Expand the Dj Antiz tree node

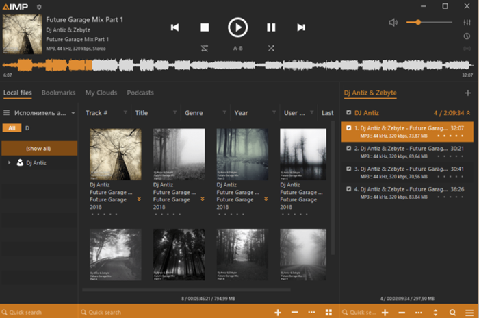coord(9,163)
